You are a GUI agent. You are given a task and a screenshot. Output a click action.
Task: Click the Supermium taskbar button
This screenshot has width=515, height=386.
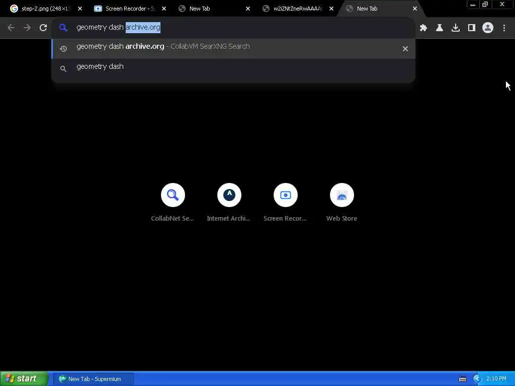(x=94, y=379)
